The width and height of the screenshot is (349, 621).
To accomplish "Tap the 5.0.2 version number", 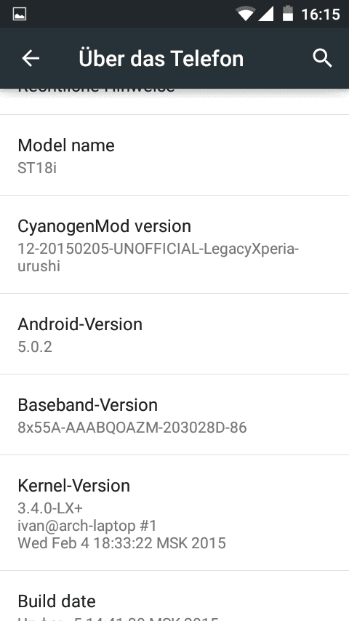I will pos(35,347).
